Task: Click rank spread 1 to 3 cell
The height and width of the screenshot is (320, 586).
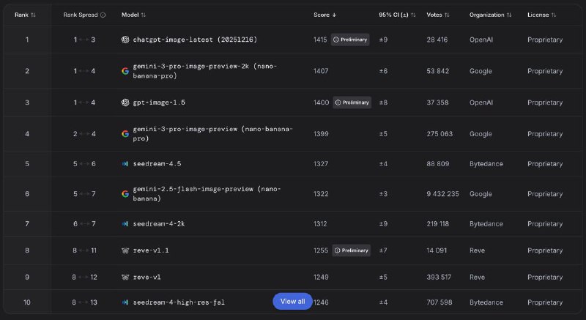Action: tap(84, 40)
